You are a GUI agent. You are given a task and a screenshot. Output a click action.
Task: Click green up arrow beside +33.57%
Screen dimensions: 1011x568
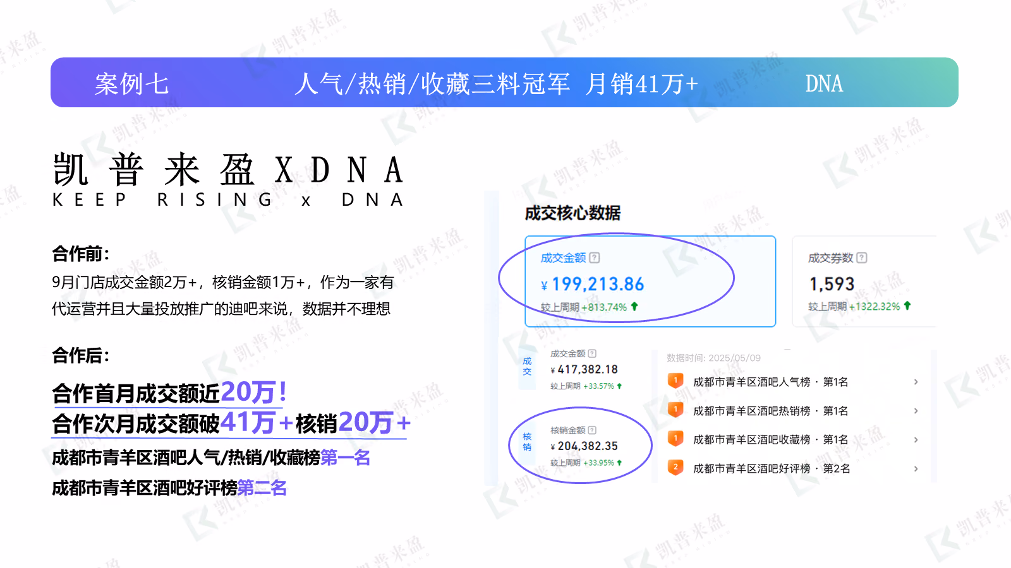pos(619,386)
